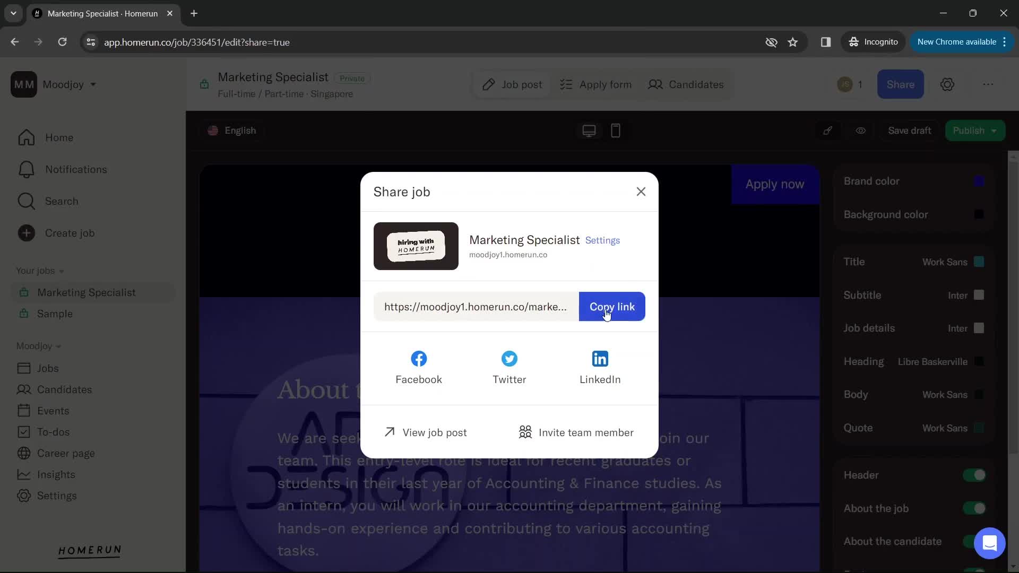Switch to desktop preview
Screen dimensions: 1019x573
tap(589, 131)
